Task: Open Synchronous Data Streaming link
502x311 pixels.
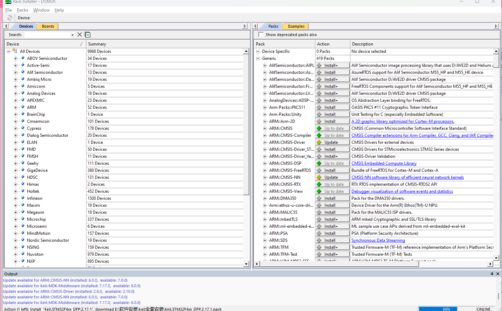Action: (x=378, y=240)
